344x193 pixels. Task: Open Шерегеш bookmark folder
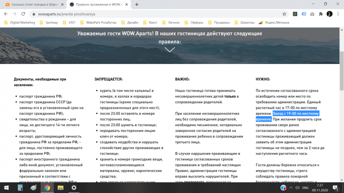245,23
